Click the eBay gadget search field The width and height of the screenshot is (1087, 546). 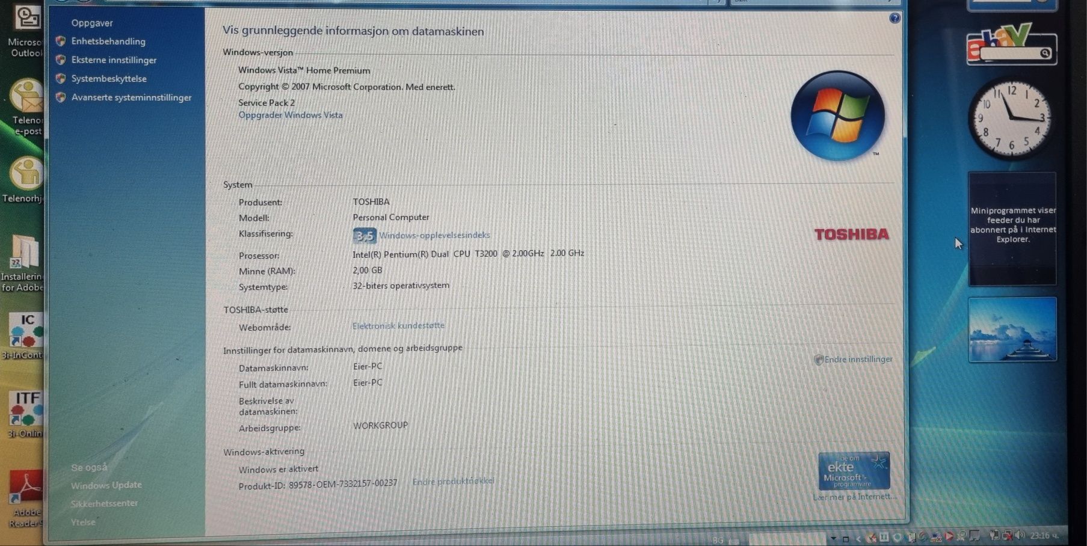(x=1009, y=54)
